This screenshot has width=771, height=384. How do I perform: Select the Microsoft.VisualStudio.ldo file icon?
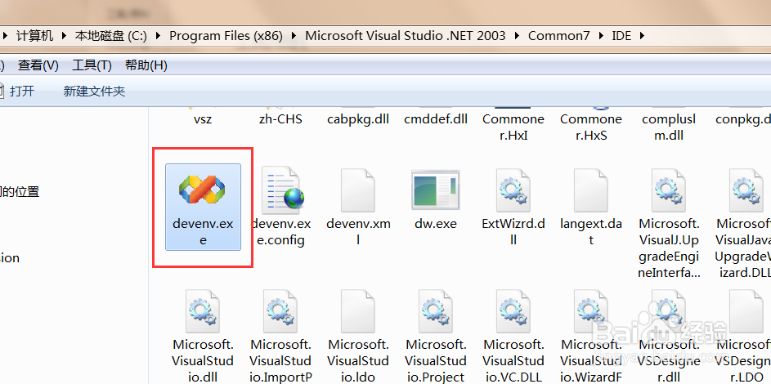[x=357, y=312]
